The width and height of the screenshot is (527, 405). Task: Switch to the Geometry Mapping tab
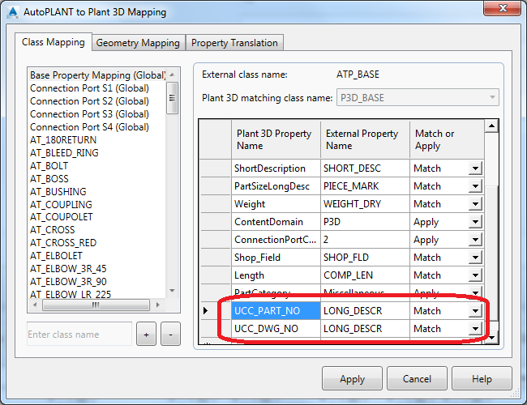[x=138, y=43]
